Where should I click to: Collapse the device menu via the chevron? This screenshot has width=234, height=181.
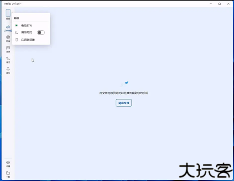tap(12, 13)
